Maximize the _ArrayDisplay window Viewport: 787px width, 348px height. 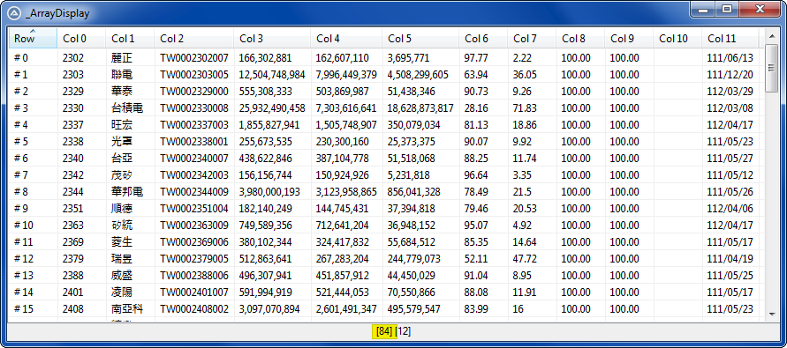click(x=727, y=9)
